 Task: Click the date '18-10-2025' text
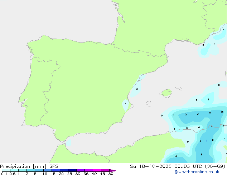[155, 166]
